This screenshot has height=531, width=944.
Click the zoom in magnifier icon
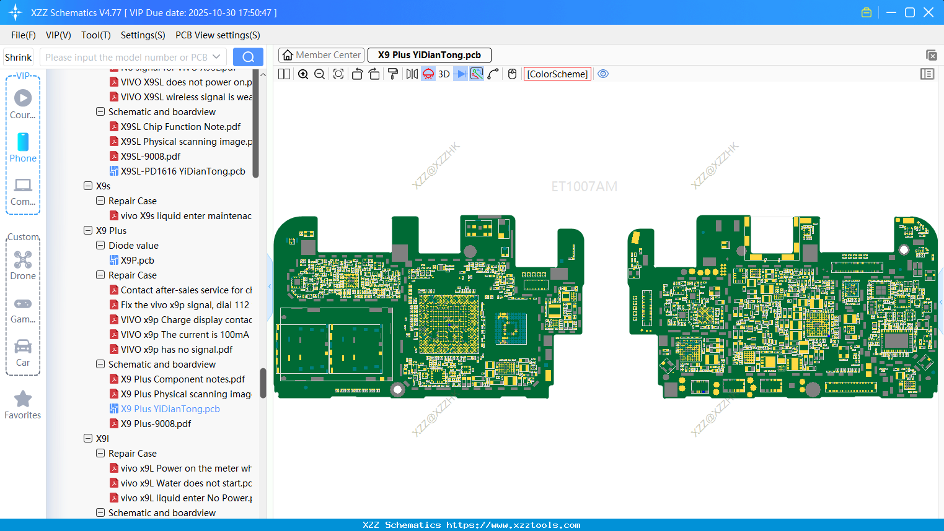[303, 74]
